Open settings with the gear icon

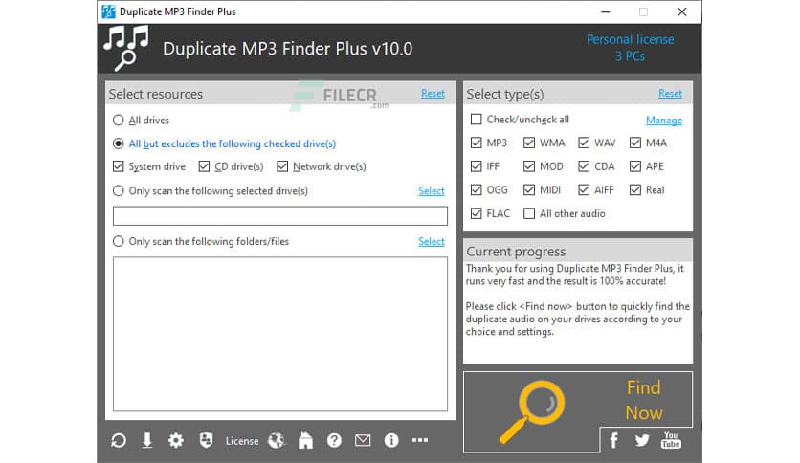pyautogui.click(x=176, y=440)
